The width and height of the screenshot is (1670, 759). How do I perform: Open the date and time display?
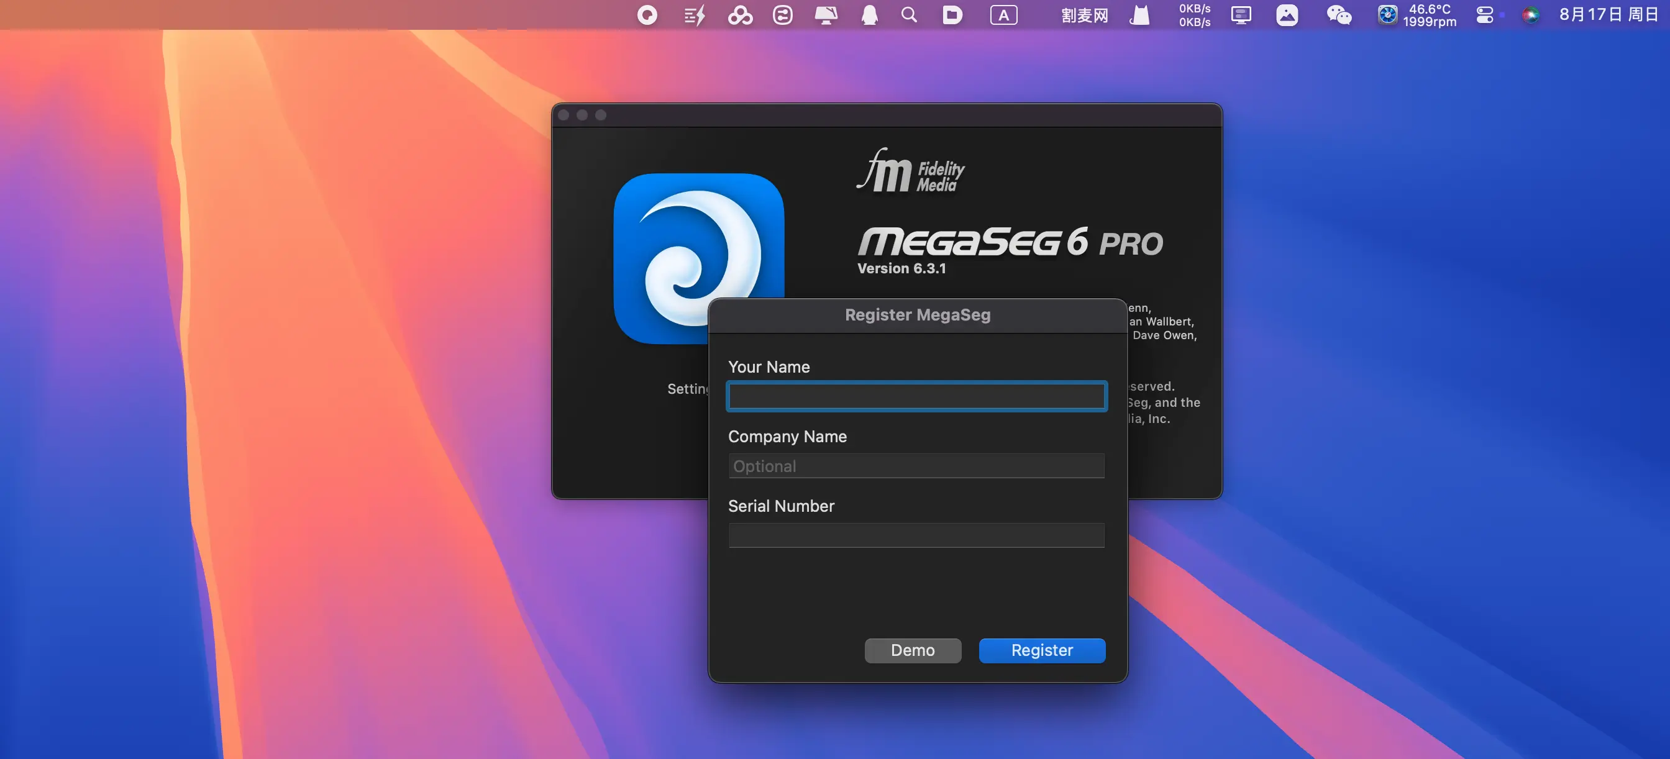pos(1608,15)
